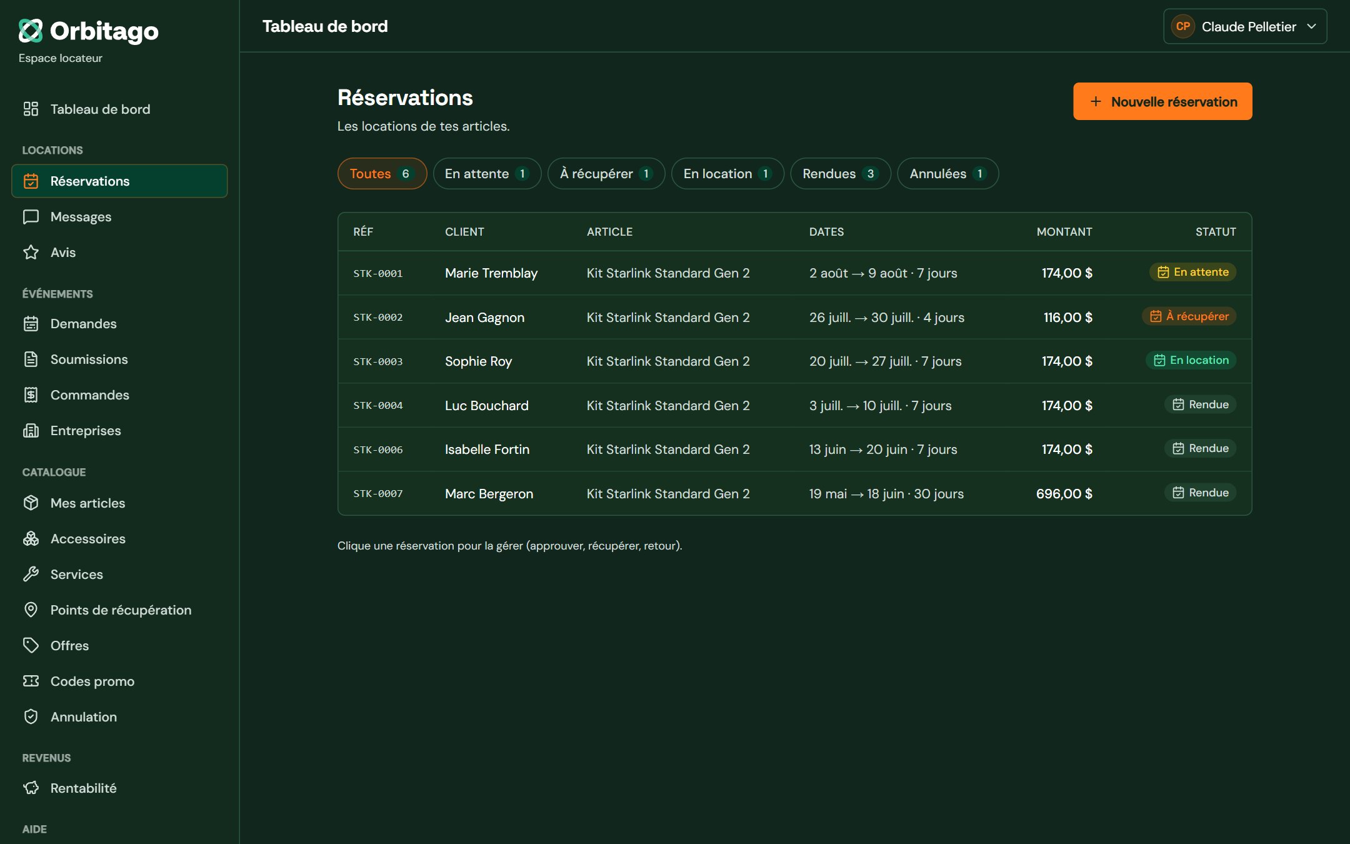The width and height of the screenshot is (1350, 844).
Task: Select client Jean Gagnon in the table
Action: point(484,318)
